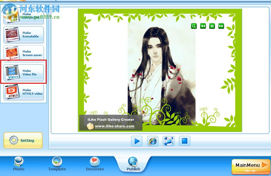Click the green fast-forward icon in preview
The image size is (271, 176).
pos(221,26)
